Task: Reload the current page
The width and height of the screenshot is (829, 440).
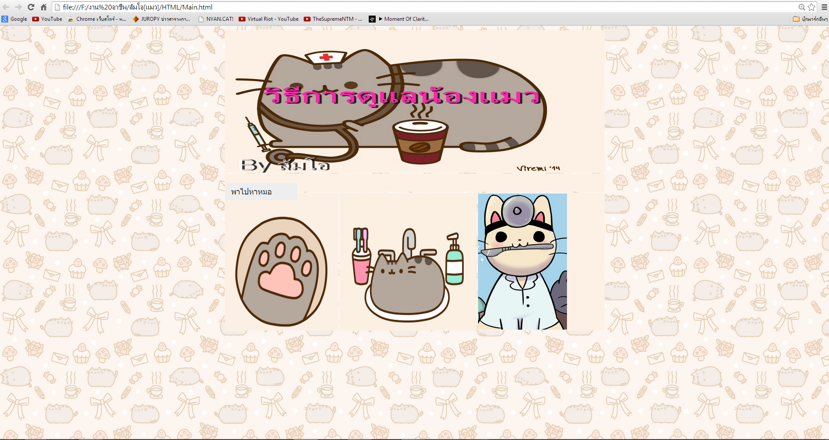Action: [31, 7]
